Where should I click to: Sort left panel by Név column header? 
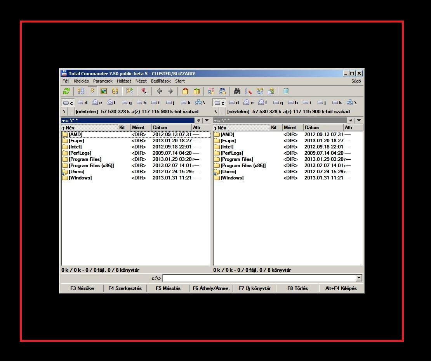(90, 128)
